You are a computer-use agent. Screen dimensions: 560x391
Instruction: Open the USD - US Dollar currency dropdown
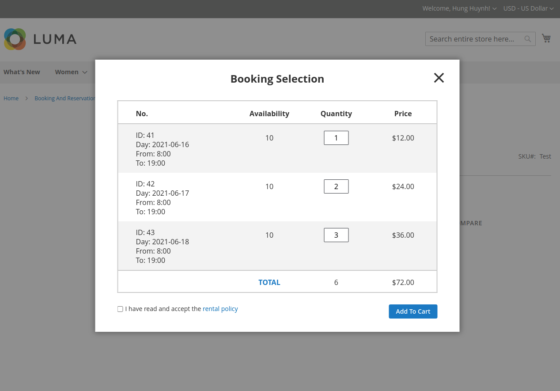coord(528,8)
